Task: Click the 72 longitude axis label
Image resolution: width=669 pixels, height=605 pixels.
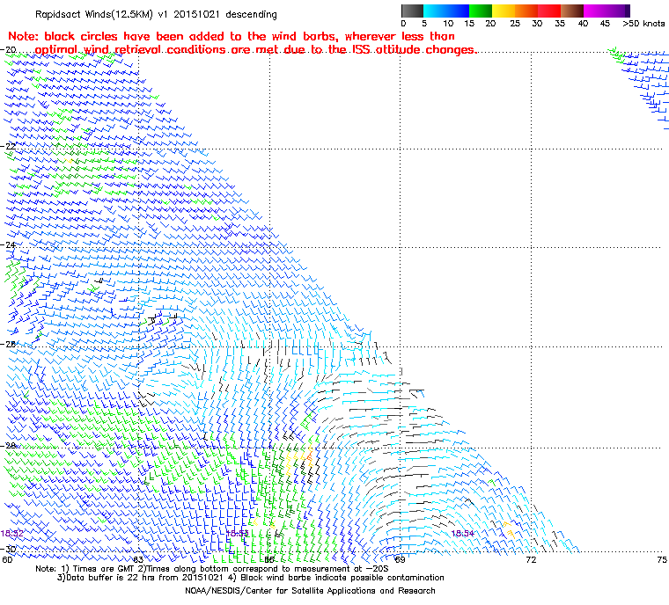Action: pyautogui.click(x=531, y=559)
